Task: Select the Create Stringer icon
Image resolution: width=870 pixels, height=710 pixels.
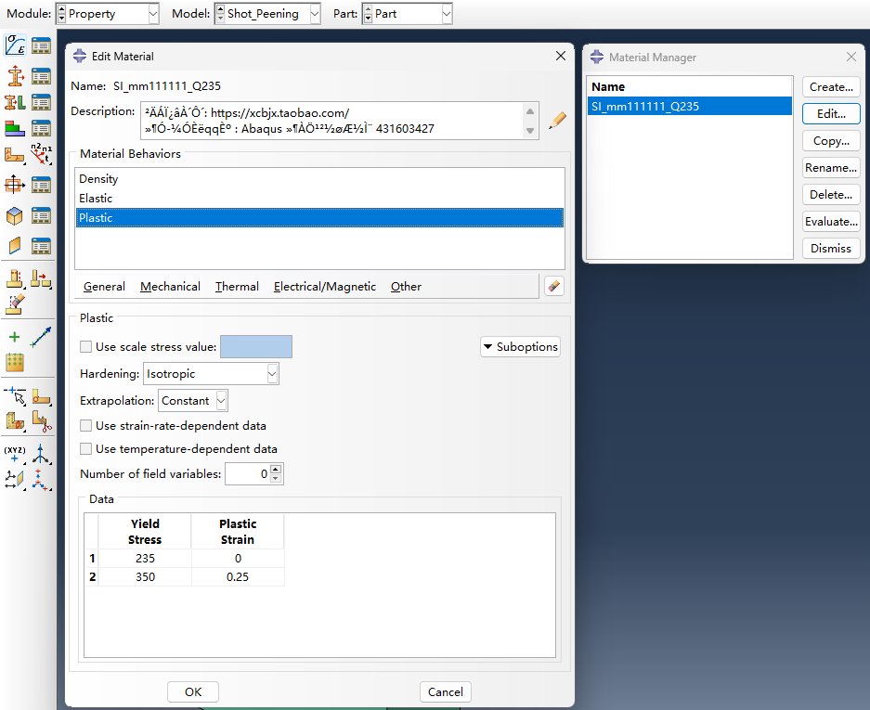Action: point(15,245)
